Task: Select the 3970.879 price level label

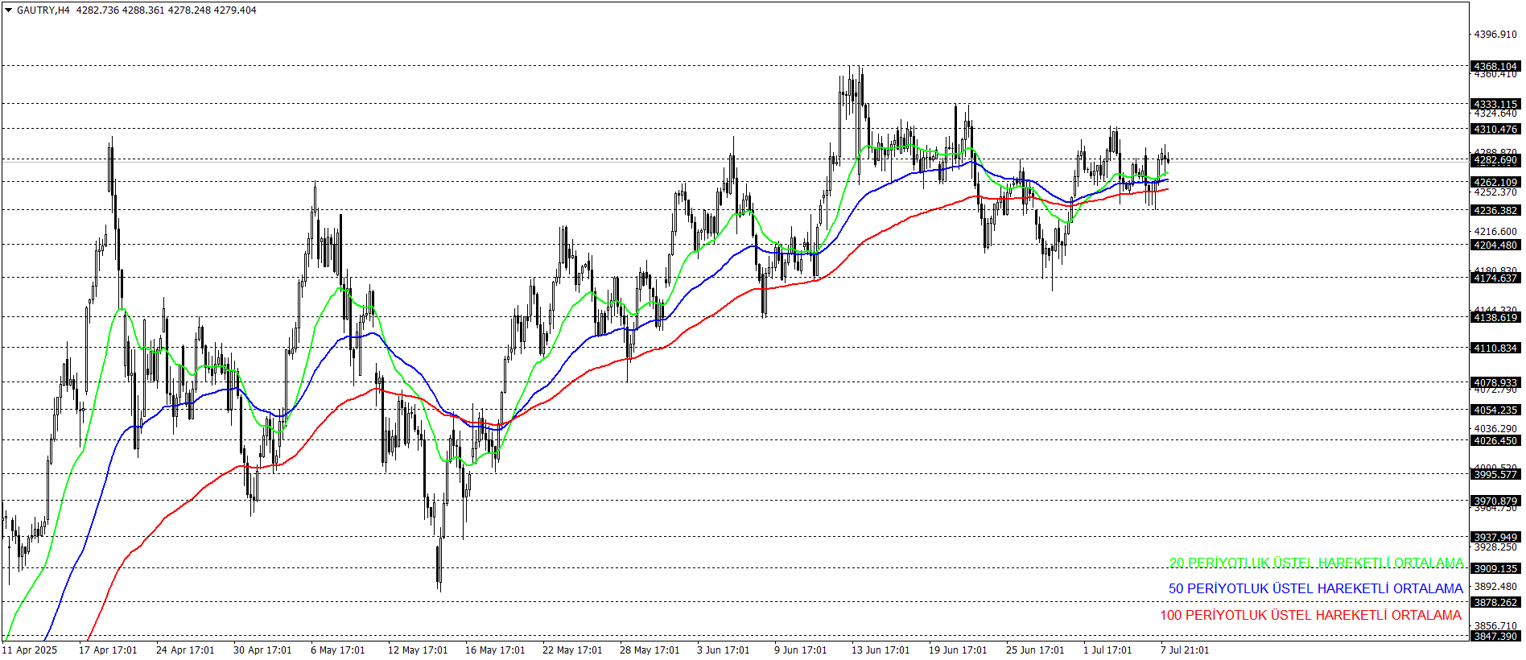Action: tap(1495, 501)
